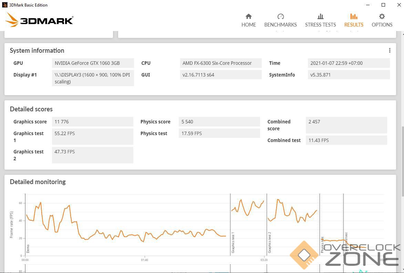
Task: Select CPU value AMD FX-6300 Six-Core Processor
Action: (221, 63)
